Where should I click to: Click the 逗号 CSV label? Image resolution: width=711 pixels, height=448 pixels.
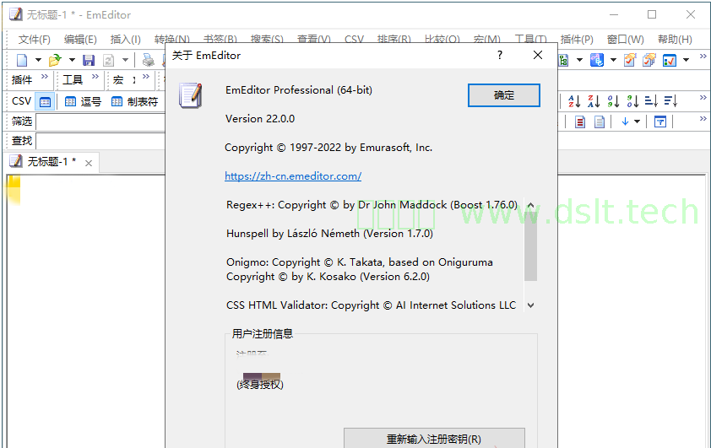(x=91, y=102)
